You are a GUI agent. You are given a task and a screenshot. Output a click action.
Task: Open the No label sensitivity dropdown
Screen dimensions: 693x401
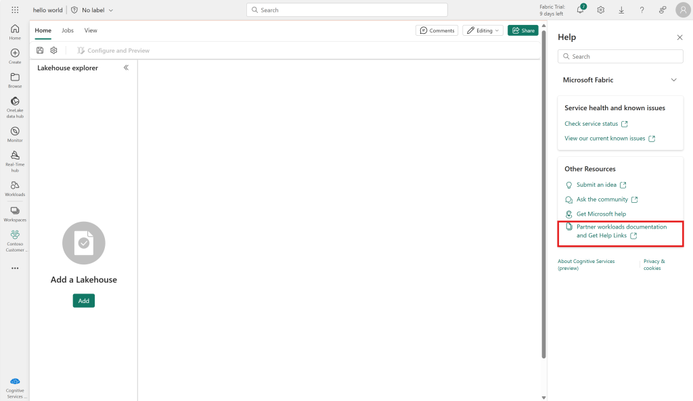(x=91, y=9)
